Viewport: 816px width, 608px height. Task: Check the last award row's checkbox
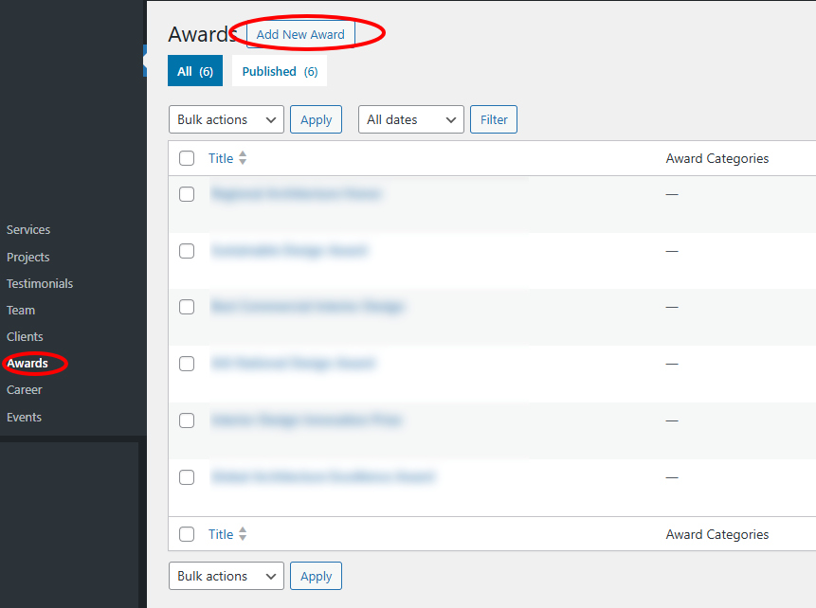tap(187, 477)
